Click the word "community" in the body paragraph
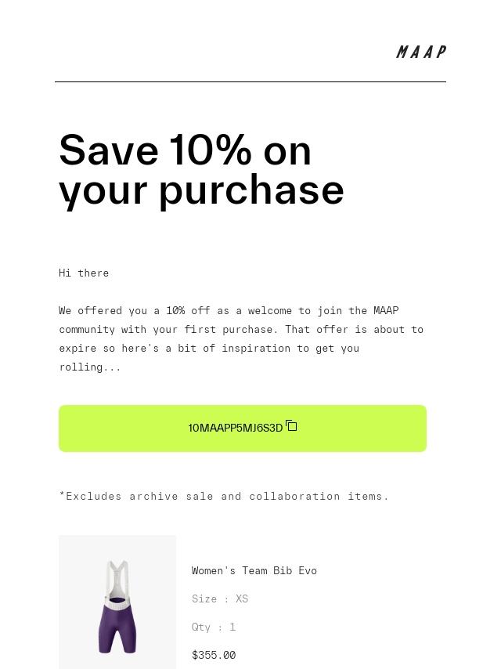This screenshot has height=669, width=501. pyautogui.click(x=87, y=330)
